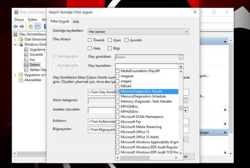Click the Tüm Kullanıcılar input field

pos(102,122)
